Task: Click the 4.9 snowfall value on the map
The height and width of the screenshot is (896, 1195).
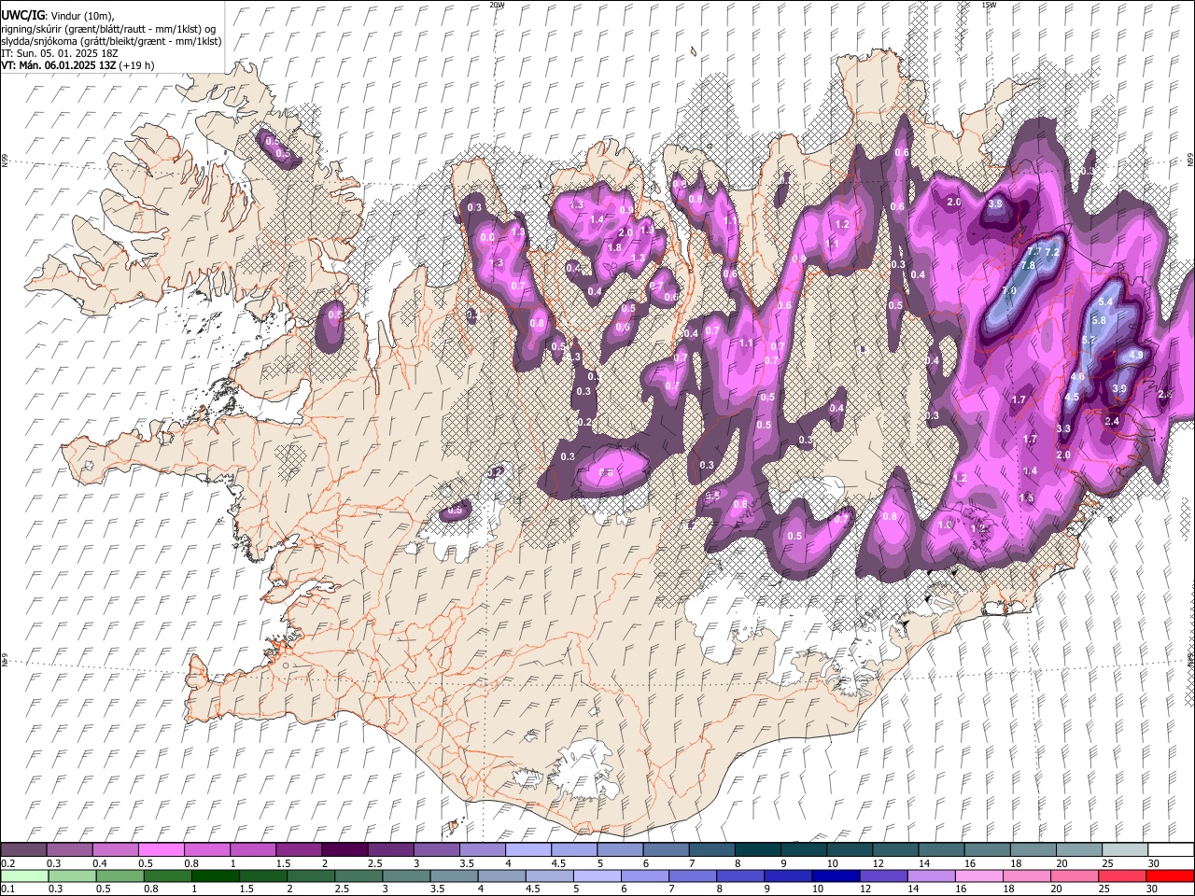Action: tap(1136, 356)
